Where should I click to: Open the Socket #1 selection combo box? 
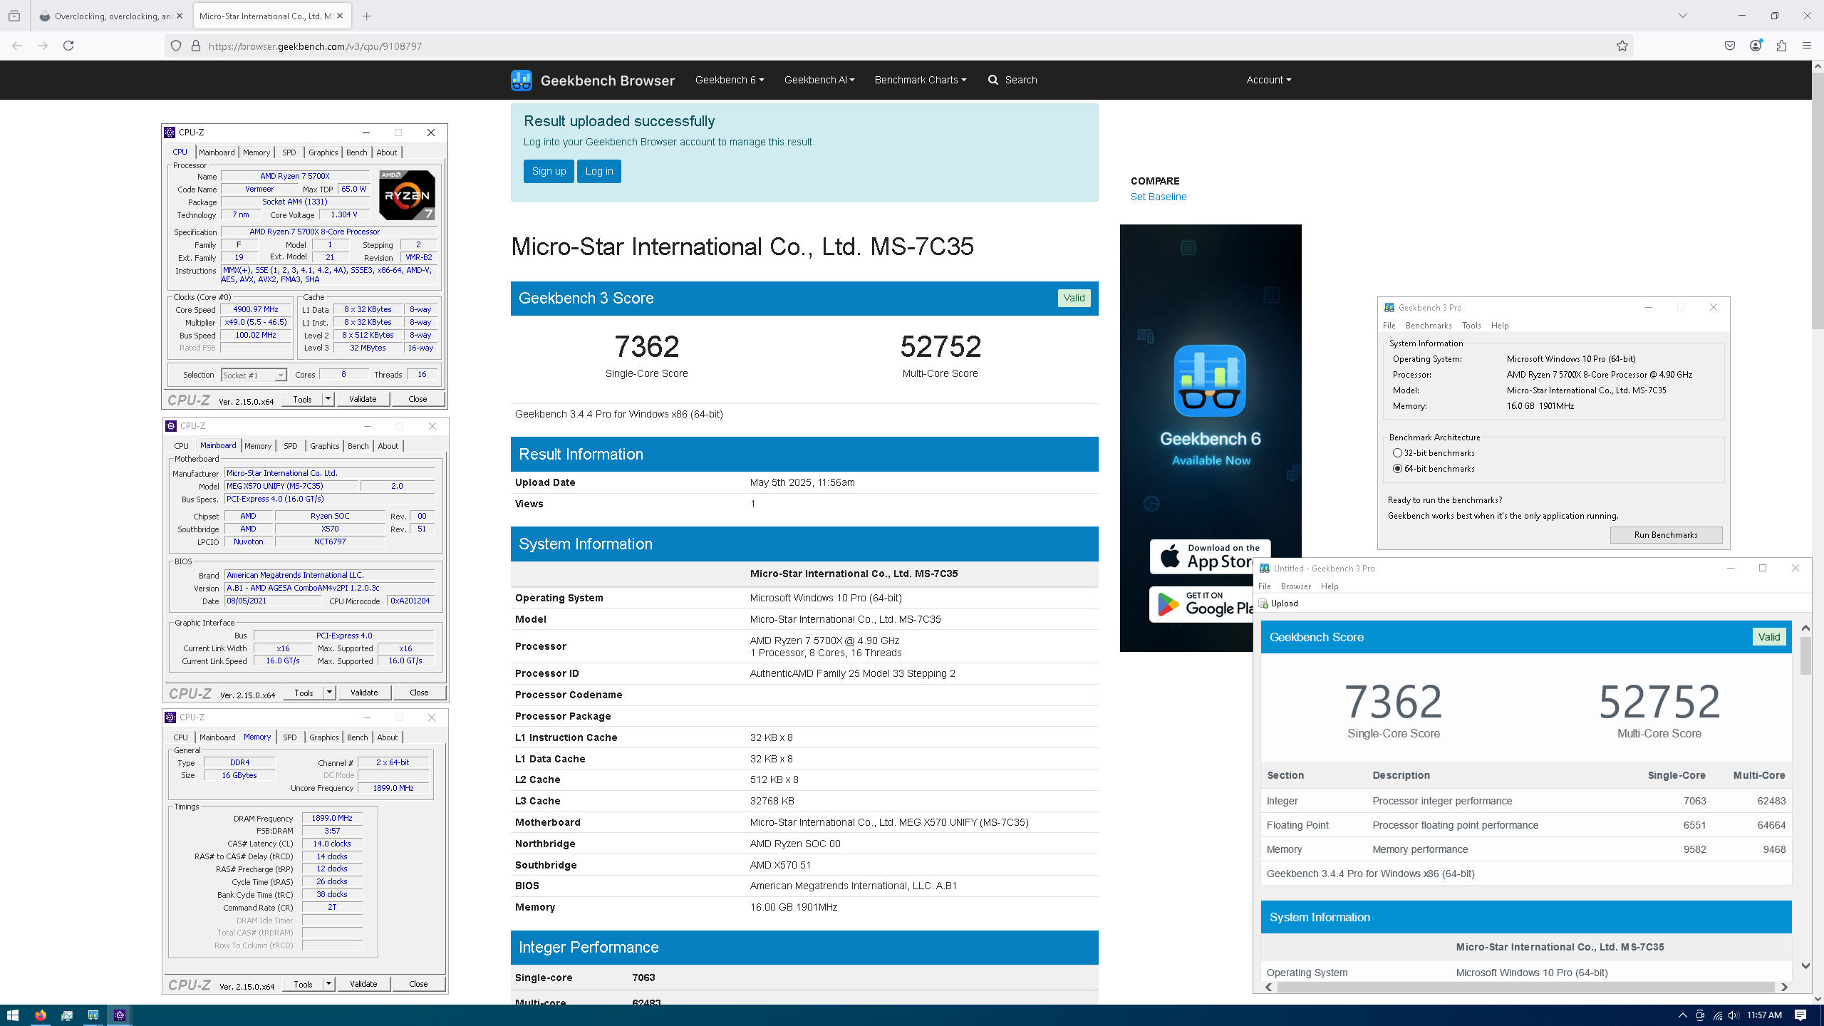[x=254, y=375]
